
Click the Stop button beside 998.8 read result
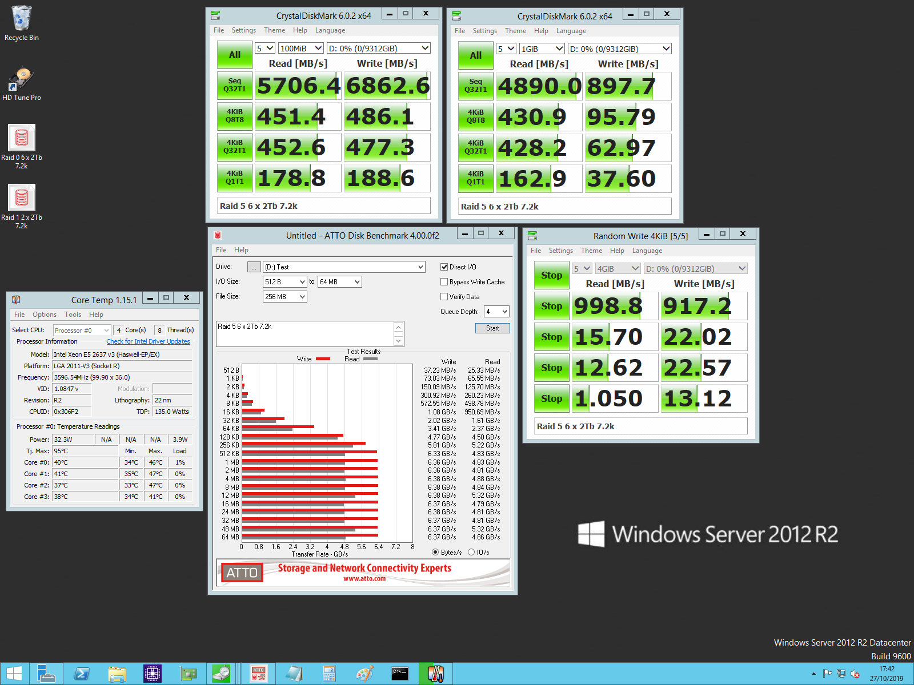pyautogui.click(x=551, y=306)
